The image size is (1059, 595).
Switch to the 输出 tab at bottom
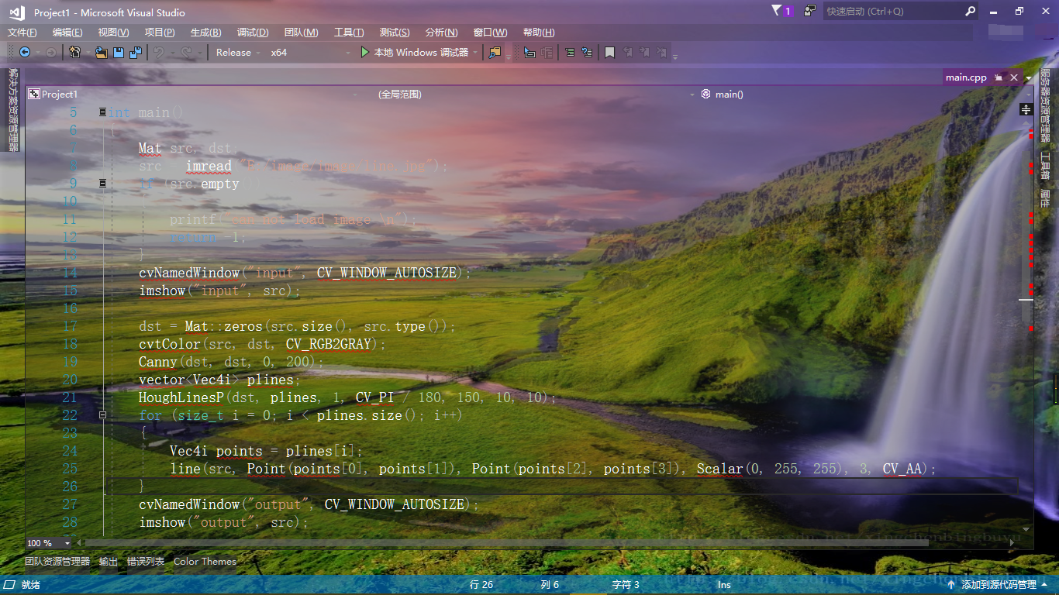pyautogui.click(x=108, y=561)
